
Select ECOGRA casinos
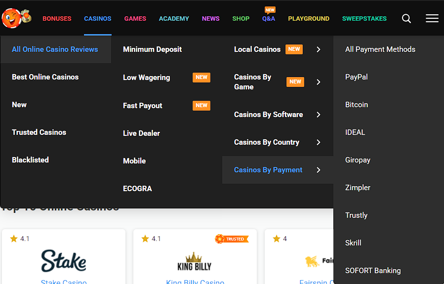pos(137,189)
